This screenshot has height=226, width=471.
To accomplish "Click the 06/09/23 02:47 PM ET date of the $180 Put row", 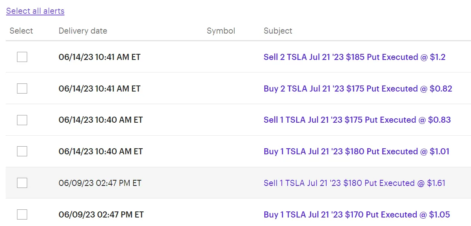I will click(100, 183).
